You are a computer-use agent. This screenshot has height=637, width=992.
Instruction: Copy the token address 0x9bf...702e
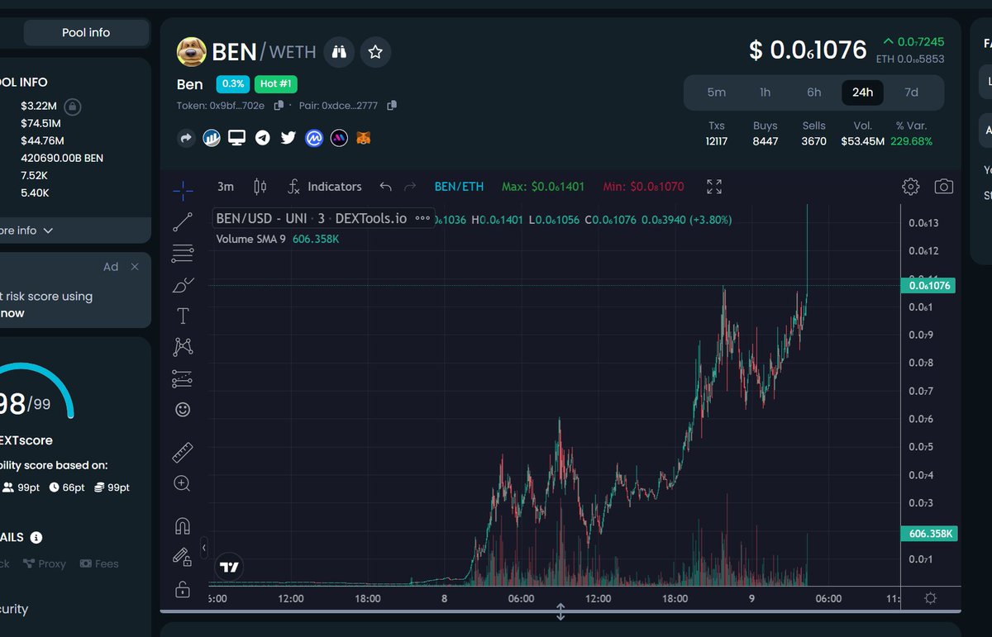click(x=279, y=106)
